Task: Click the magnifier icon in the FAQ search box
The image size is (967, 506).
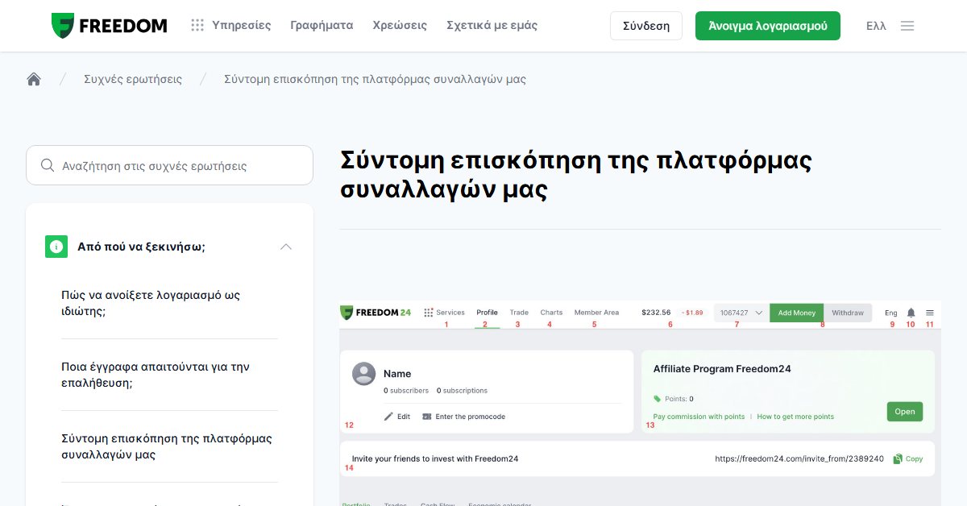Action: click(48, 165)
